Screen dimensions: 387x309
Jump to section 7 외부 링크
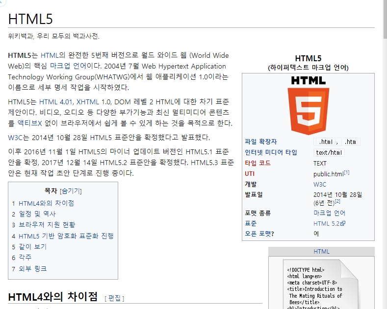coord(32,268)
